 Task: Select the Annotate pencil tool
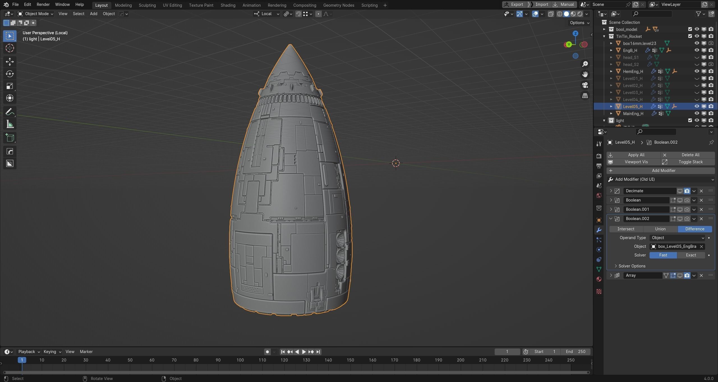coord(10,112)
